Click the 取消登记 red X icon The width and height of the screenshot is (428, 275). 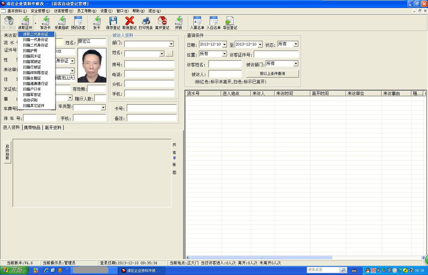click(x=129, y=23)
